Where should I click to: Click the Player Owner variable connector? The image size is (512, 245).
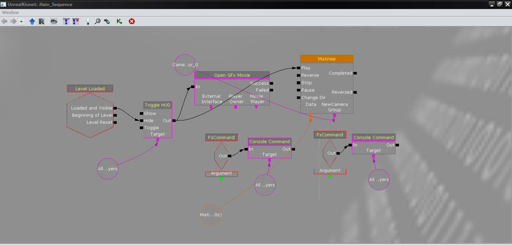tap(236, 107)
